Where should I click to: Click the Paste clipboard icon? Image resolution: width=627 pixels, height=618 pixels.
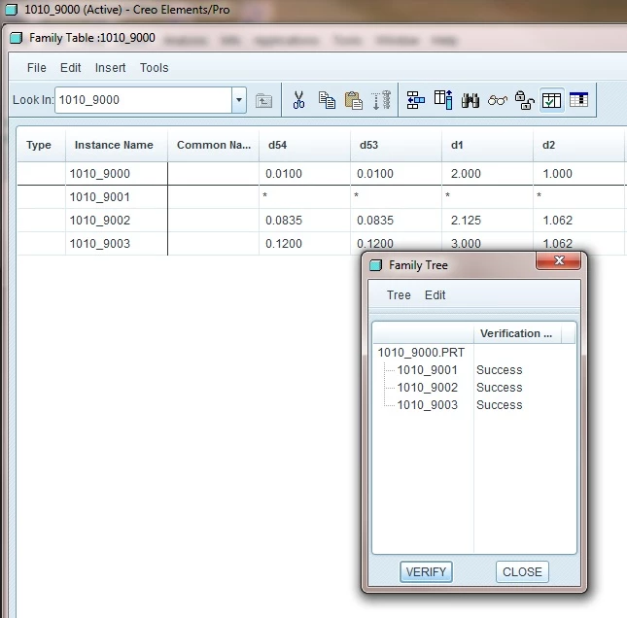pos(354,100)
